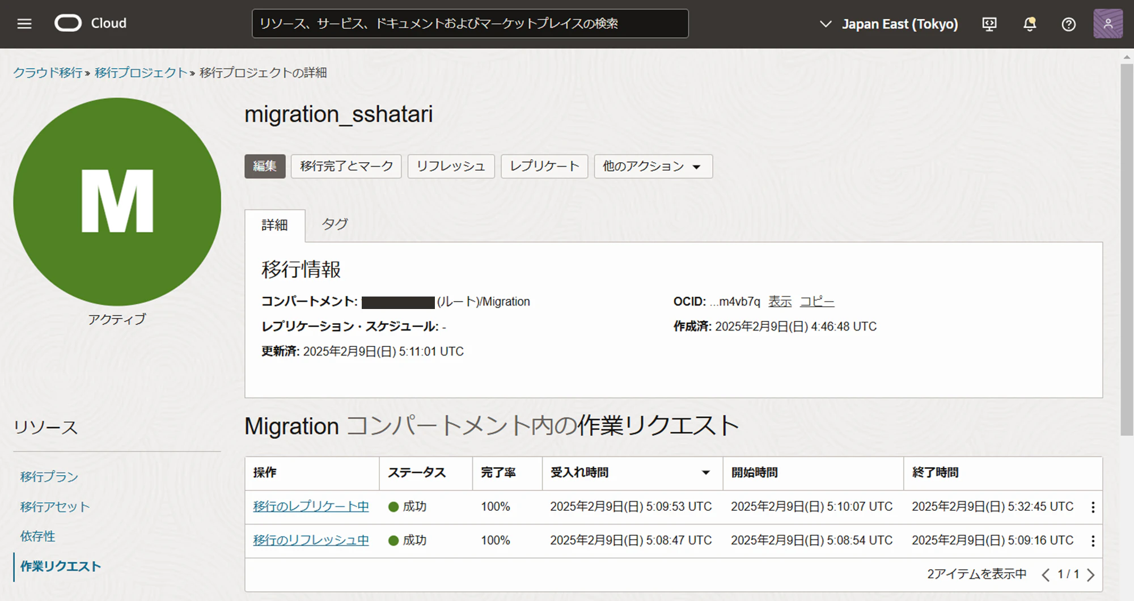Click the 2025年2月9日(日) 5:32:45 UTC end time
This screenshot has width=1134, height=601.
(993, 506)
